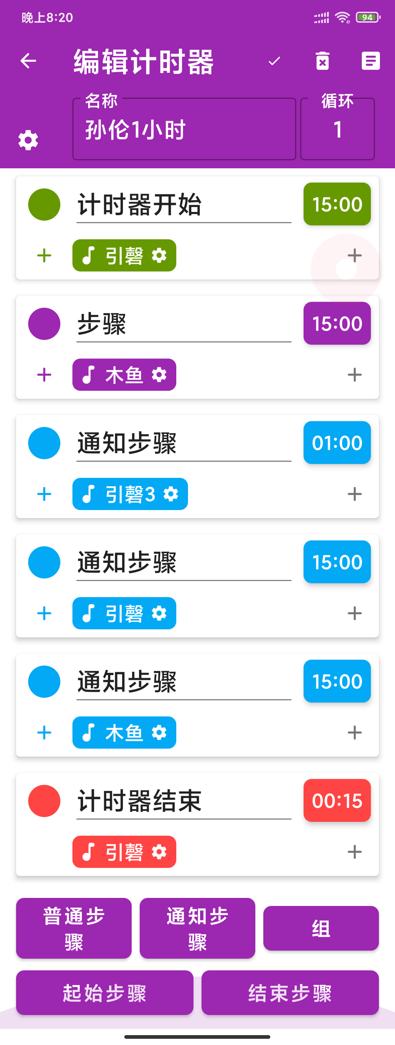The image size is (395, 1045).
Task: Open settings on the 引磬3 sound chip
Action: coord(171,494)
